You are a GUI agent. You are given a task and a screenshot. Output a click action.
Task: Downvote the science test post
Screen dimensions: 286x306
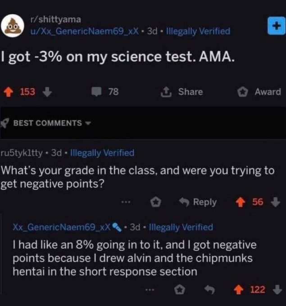tap(45, 92)
